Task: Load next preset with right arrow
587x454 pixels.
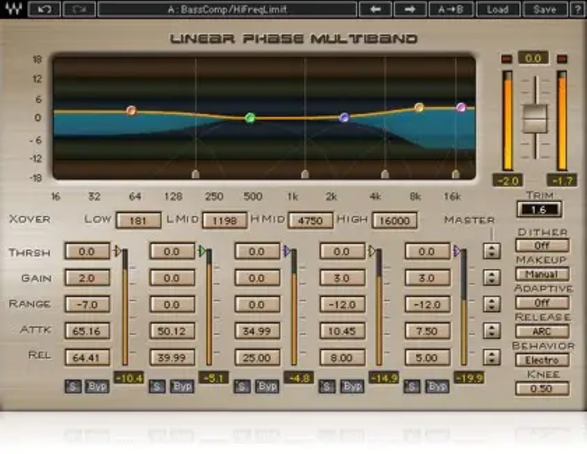Action: tap(410, 9)
